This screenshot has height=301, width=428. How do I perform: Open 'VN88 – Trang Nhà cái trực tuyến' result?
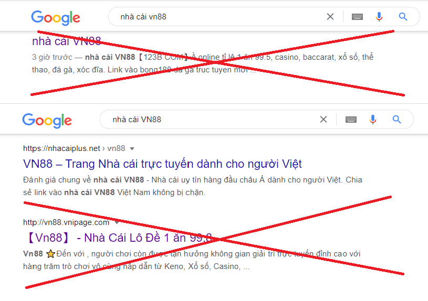click(x=162, y=164)
